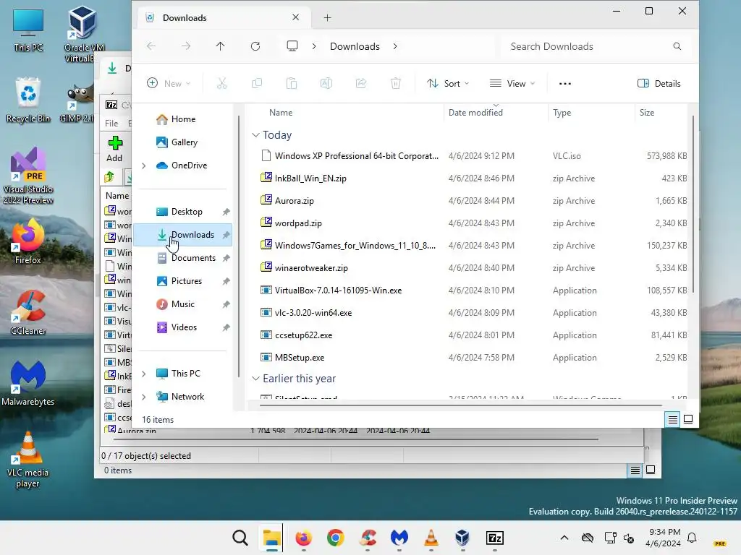Click the Copy icon in Explorer toolbar

(x=257, y=84)
